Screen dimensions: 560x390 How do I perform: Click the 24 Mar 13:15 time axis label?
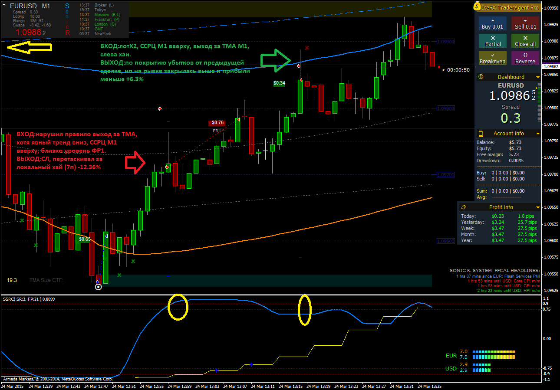click(x=292, y=386)
